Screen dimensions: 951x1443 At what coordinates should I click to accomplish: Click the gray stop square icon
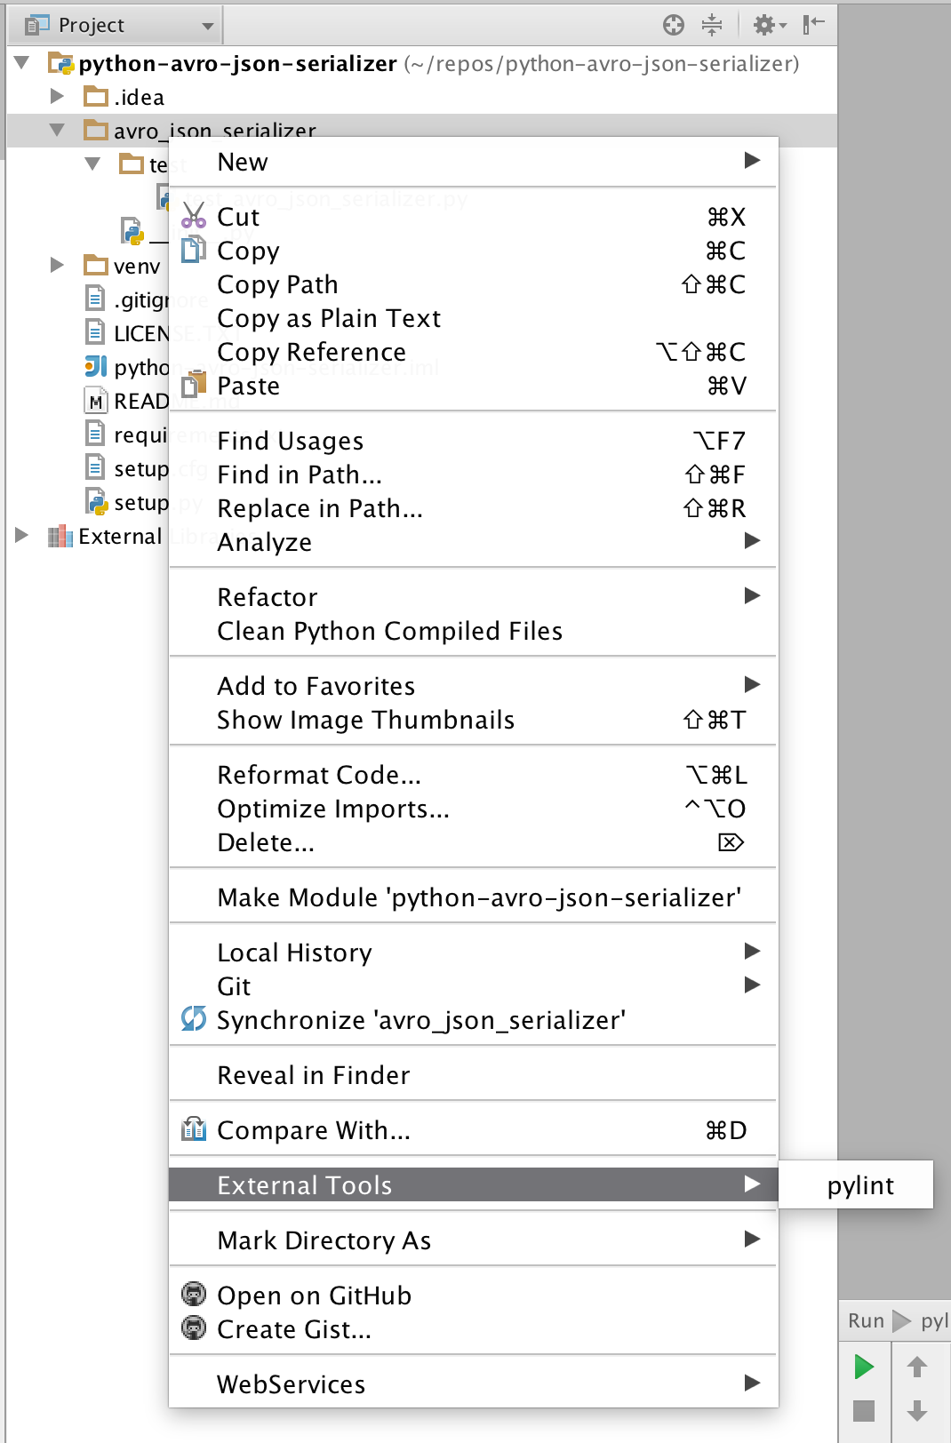point(863,1410)
